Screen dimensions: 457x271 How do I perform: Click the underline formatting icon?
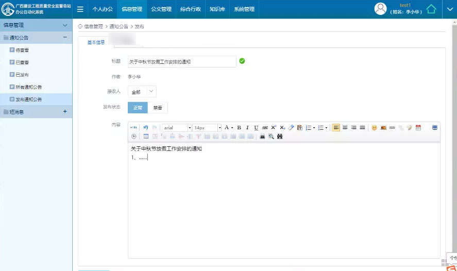click(x=256, y=128)
